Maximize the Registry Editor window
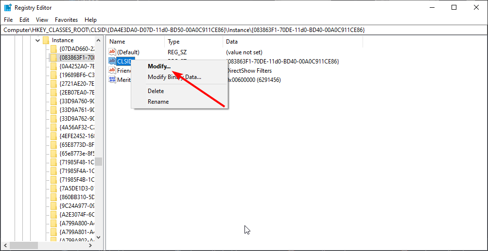The width and height of the screenshot is (488, 251). [454, 7]
